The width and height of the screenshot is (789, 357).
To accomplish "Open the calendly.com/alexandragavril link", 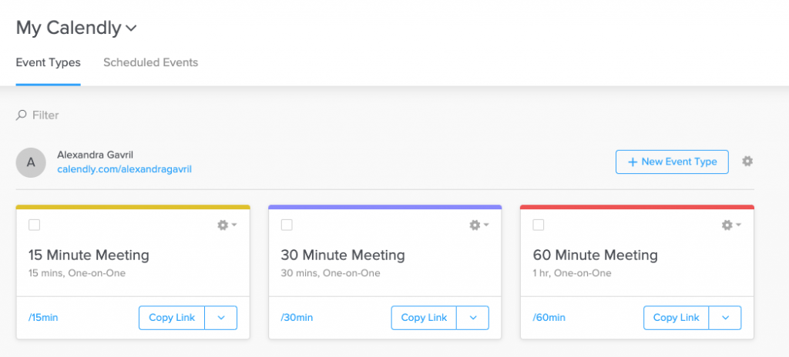I will [124, 169].
